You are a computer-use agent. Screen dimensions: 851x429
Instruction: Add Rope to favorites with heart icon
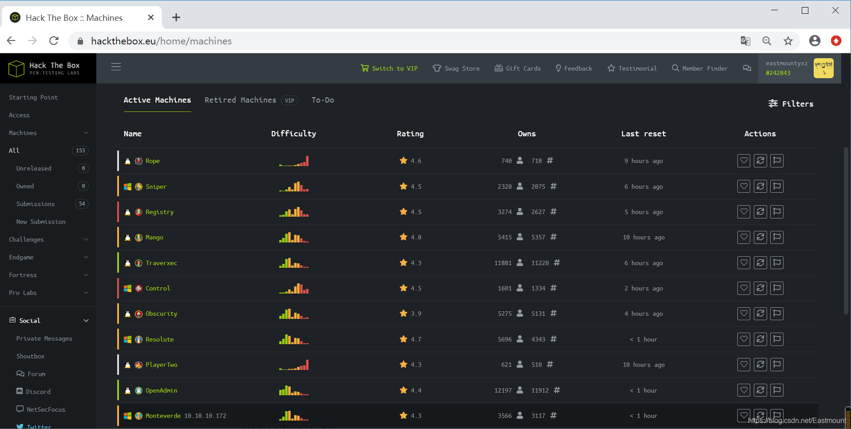coord(744,161)
